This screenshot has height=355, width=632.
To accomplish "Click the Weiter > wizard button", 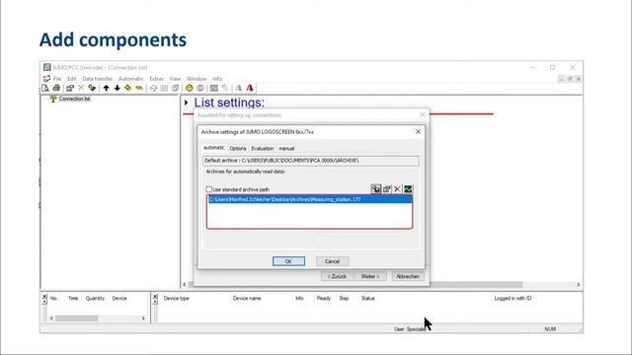I will 370,276.
